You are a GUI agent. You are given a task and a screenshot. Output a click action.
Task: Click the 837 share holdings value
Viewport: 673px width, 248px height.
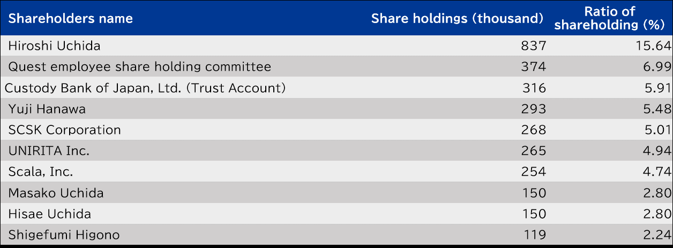[x=533, y=46]
